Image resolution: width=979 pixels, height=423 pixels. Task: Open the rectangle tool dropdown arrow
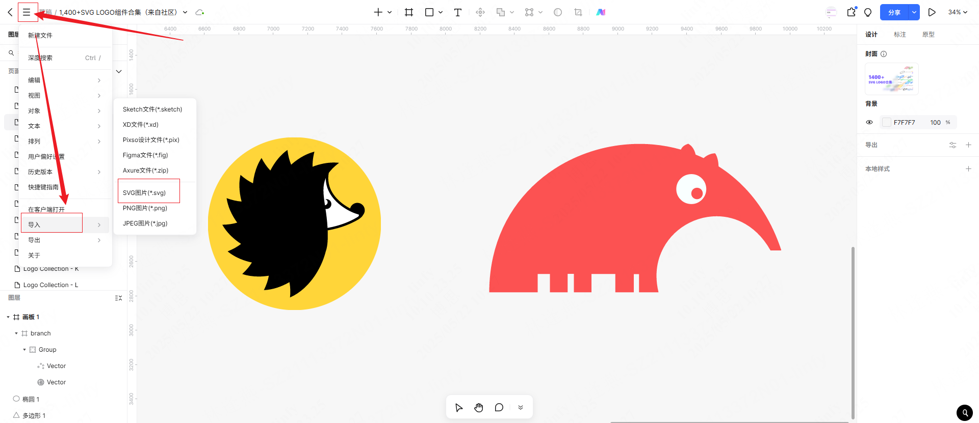click(441, 12)
